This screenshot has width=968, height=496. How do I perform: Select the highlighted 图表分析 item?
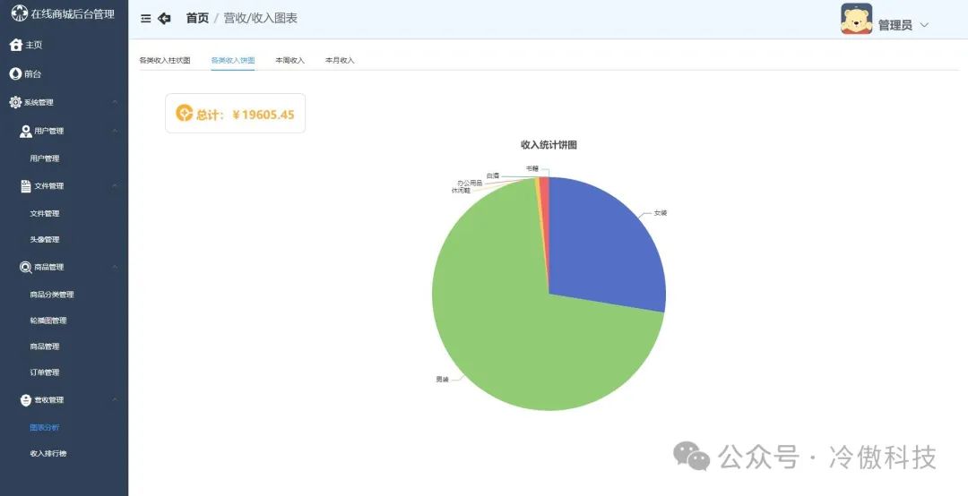(45, 428)
